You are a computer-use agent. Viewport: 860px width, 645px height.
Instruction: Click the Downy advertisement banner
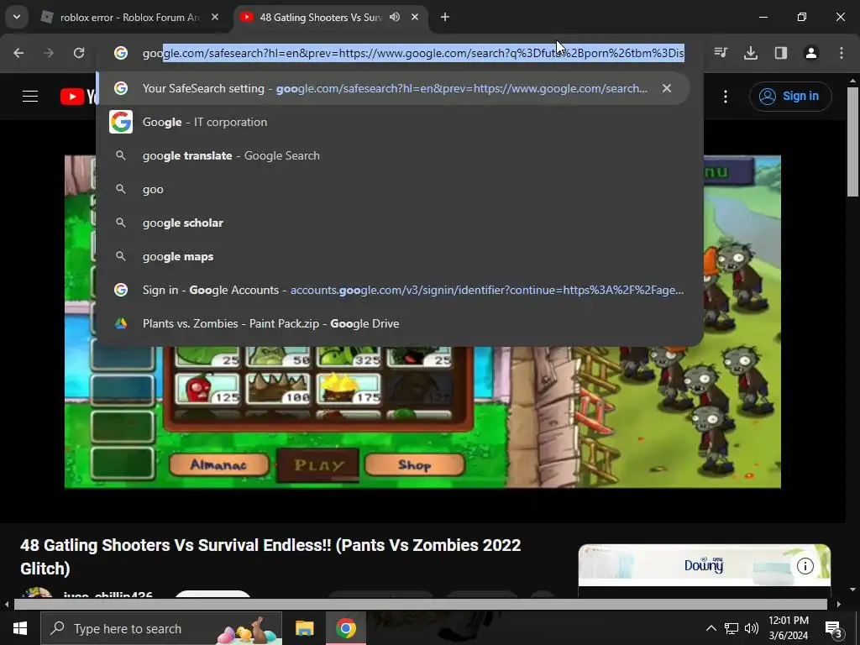coord(705,565)
